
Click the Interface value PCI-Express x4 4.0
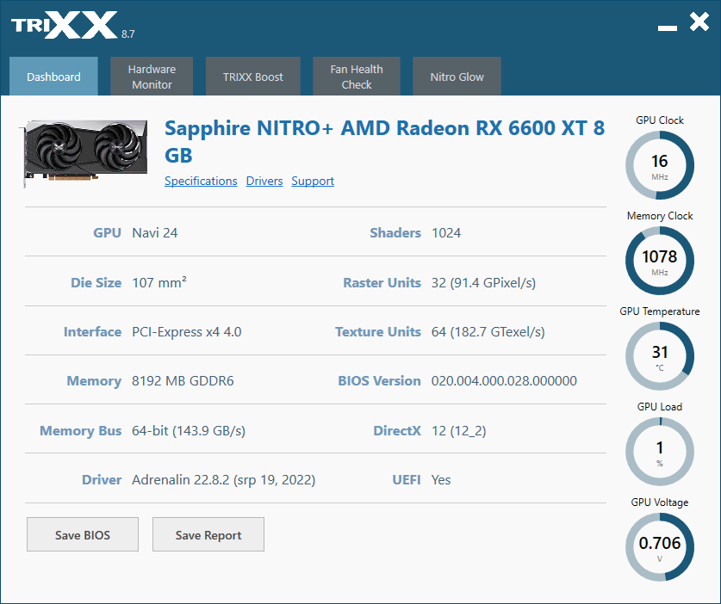pyautogui.click(x=187, y=331)
